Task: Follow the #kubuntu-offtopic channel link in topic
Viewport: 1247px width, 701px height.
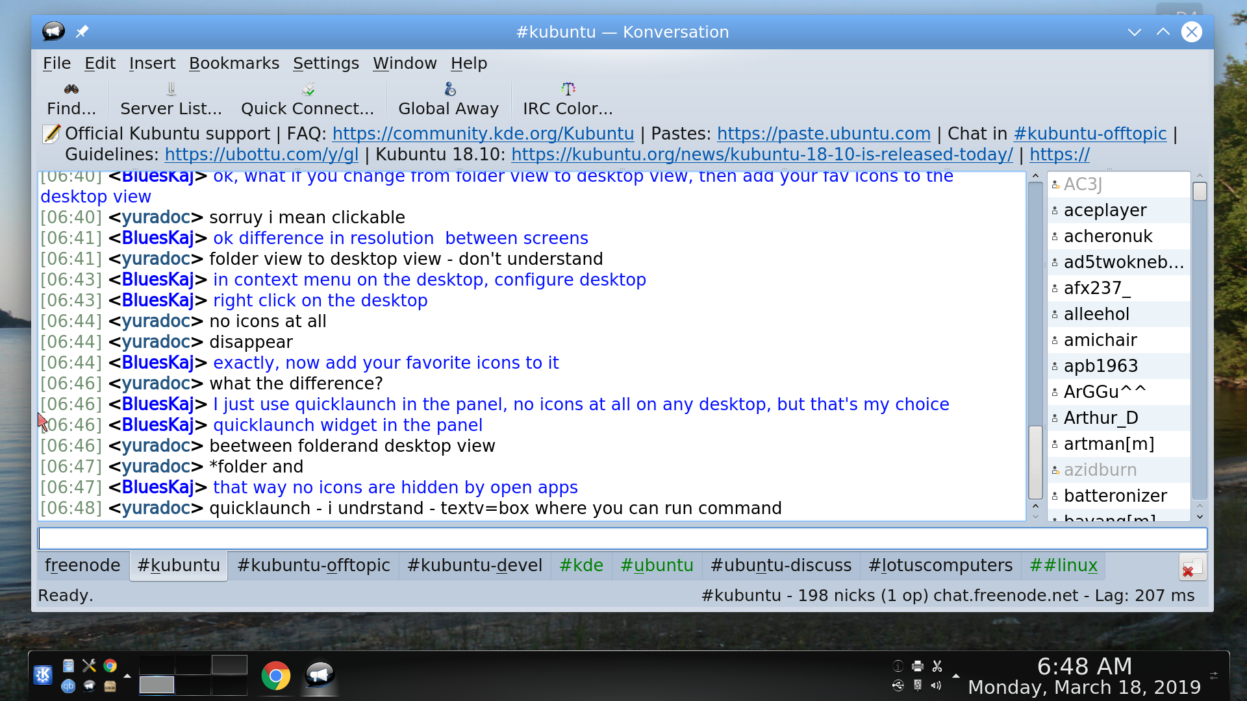Action: click(1090, 134)
